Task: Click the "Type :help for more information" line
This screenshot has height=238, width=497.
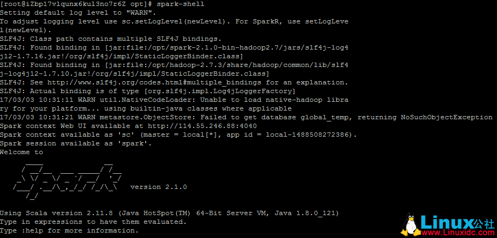Action: point(69,230)
